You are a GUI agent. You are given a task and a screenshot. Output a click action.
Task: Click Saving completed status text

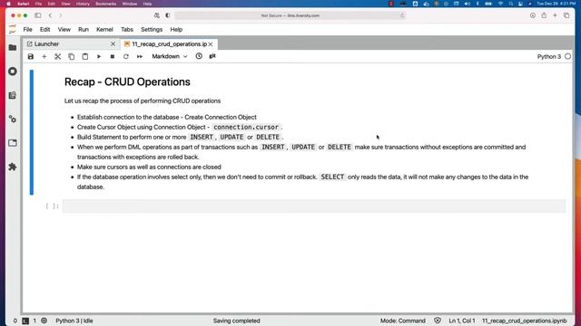[x=236, y=321]
